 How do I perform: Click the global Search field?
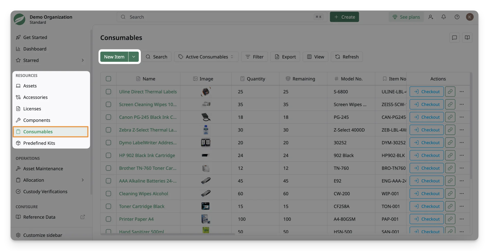click(222, 17)
